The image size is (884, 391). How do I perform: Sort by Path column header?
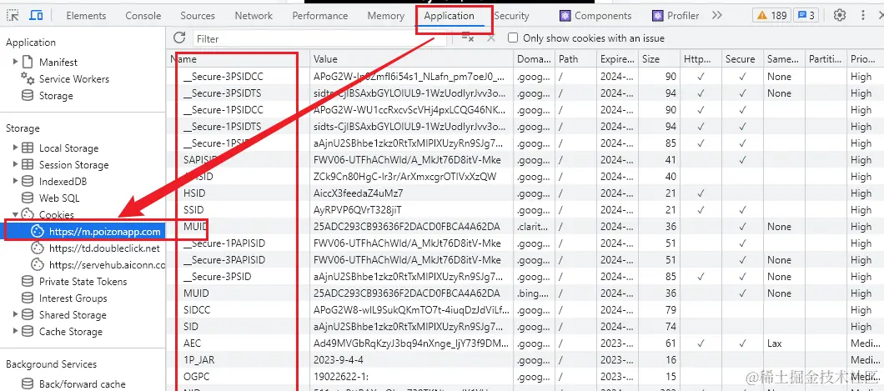point(575,58)
